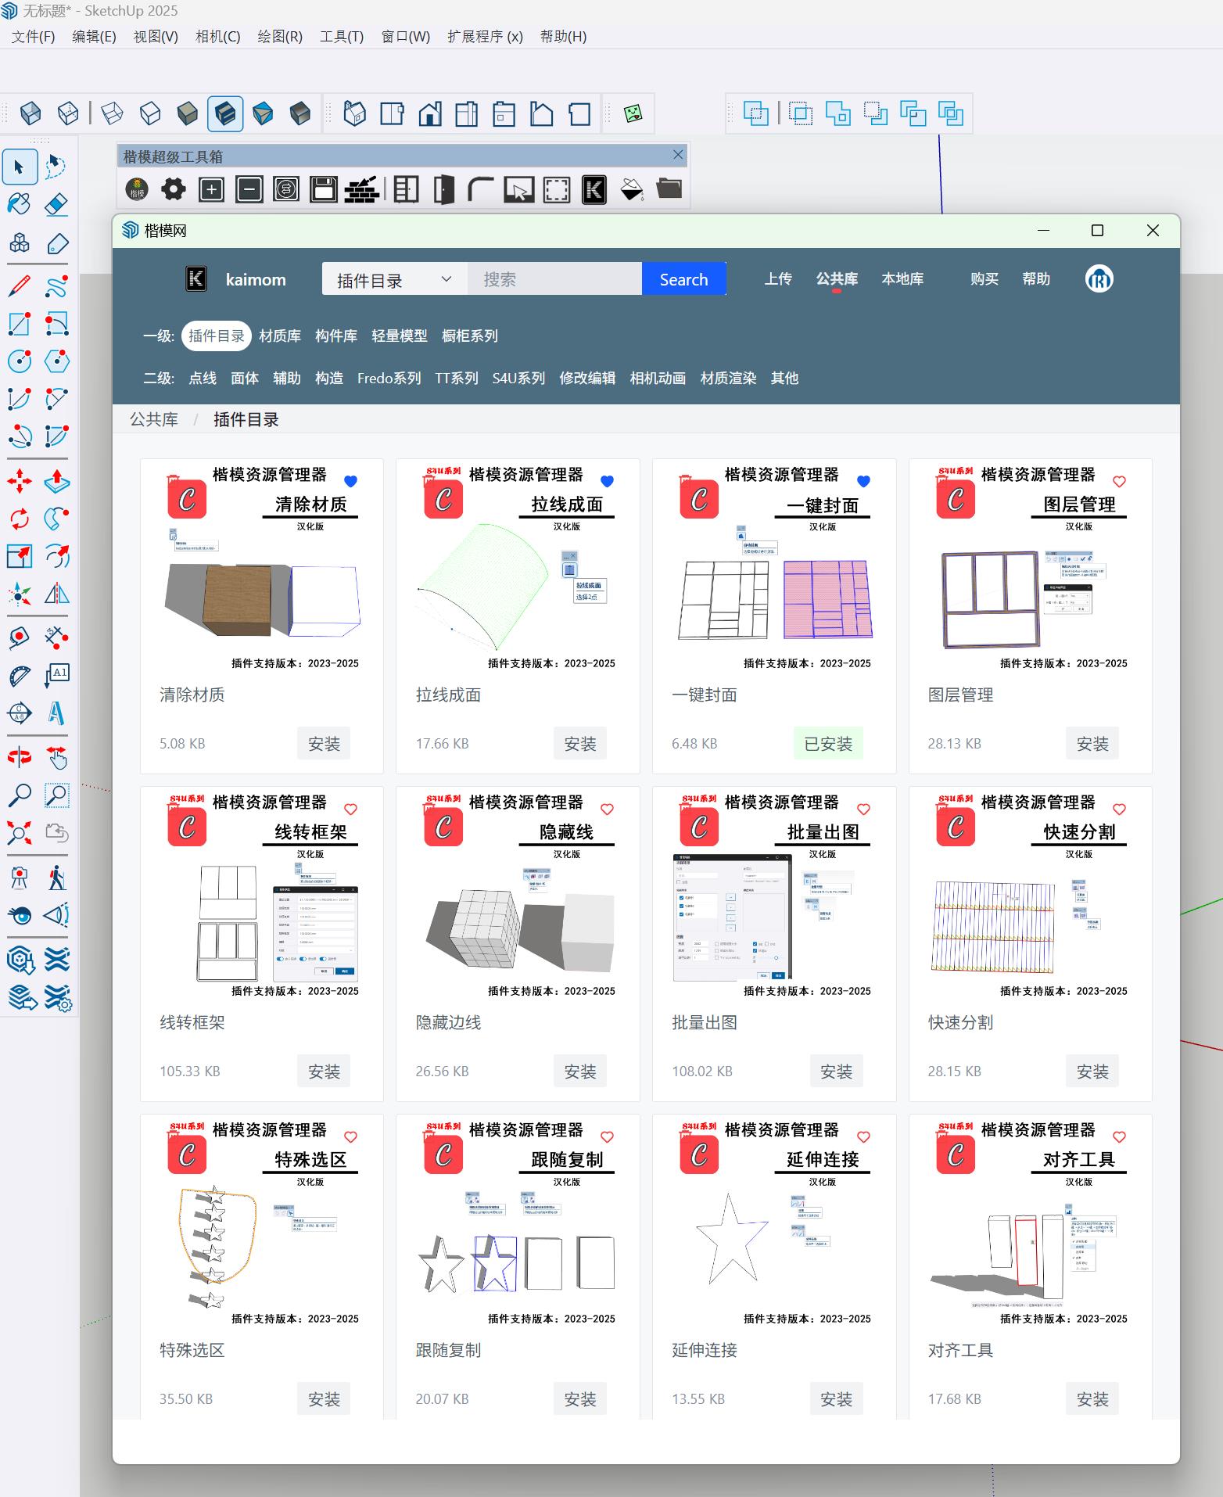Favorite the 图层管理 plugin heart
Screen dimensions: 1223x1497
point(1119,481)
